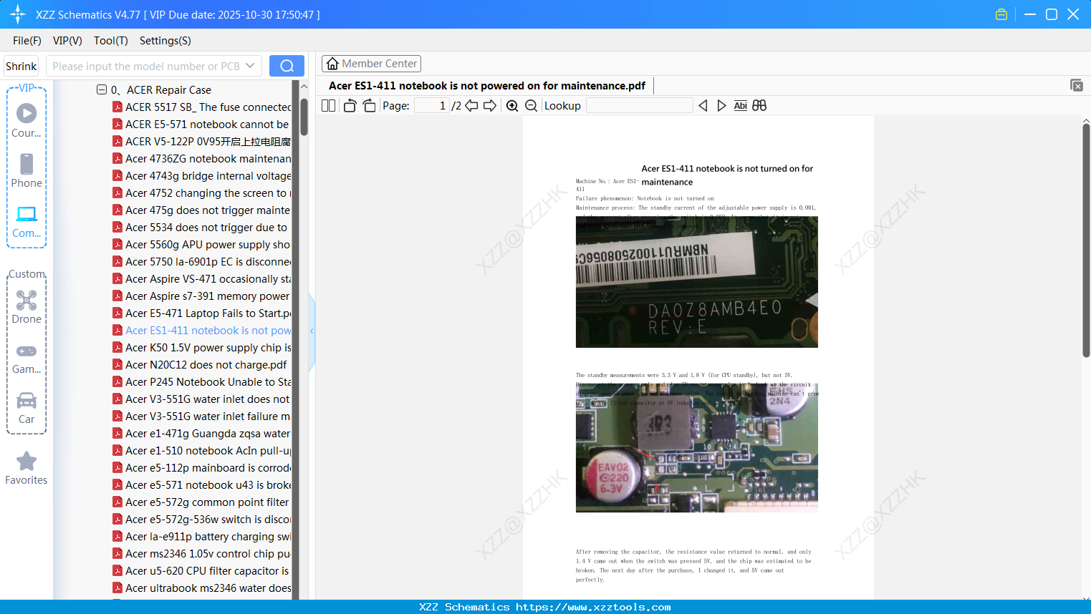Click the Member Center button

pyautogui.click(x=371, y=63)
